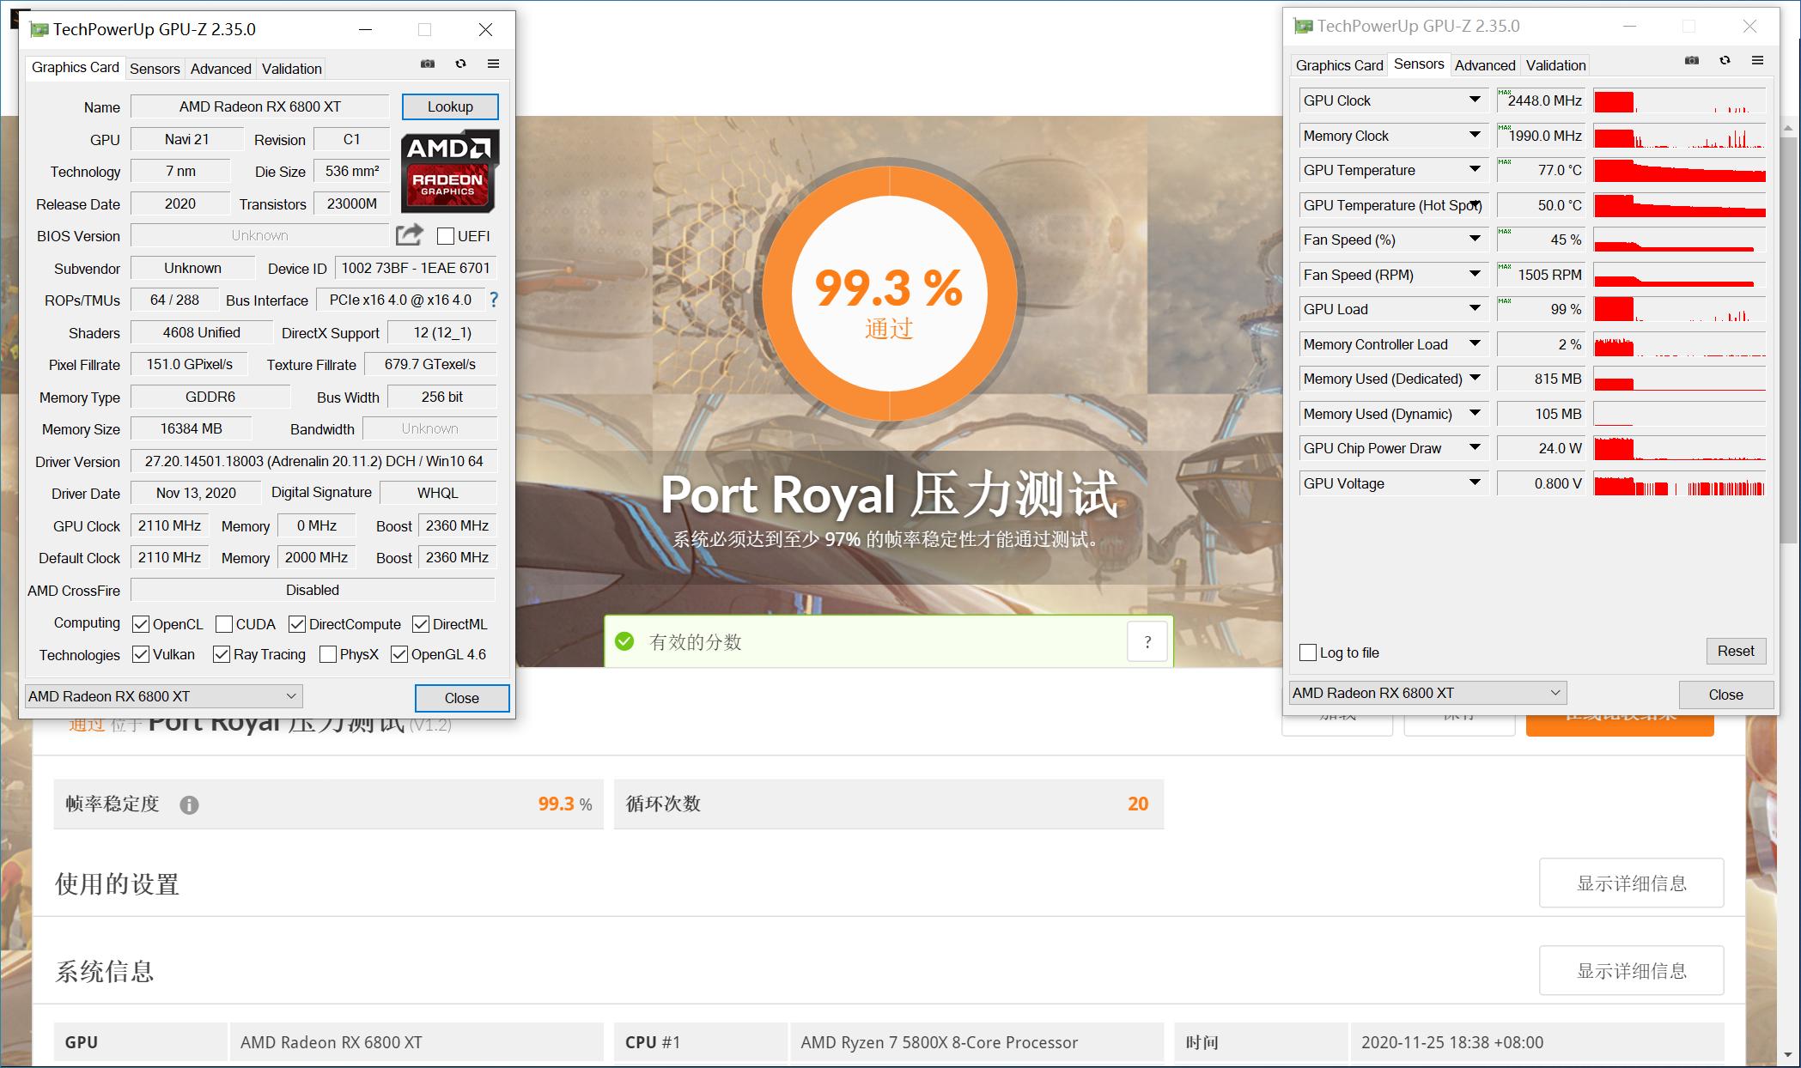Open the AMD Radeon RX 6800 XT card selector dropdown
1801x1068 pixels.
point(292,695)
